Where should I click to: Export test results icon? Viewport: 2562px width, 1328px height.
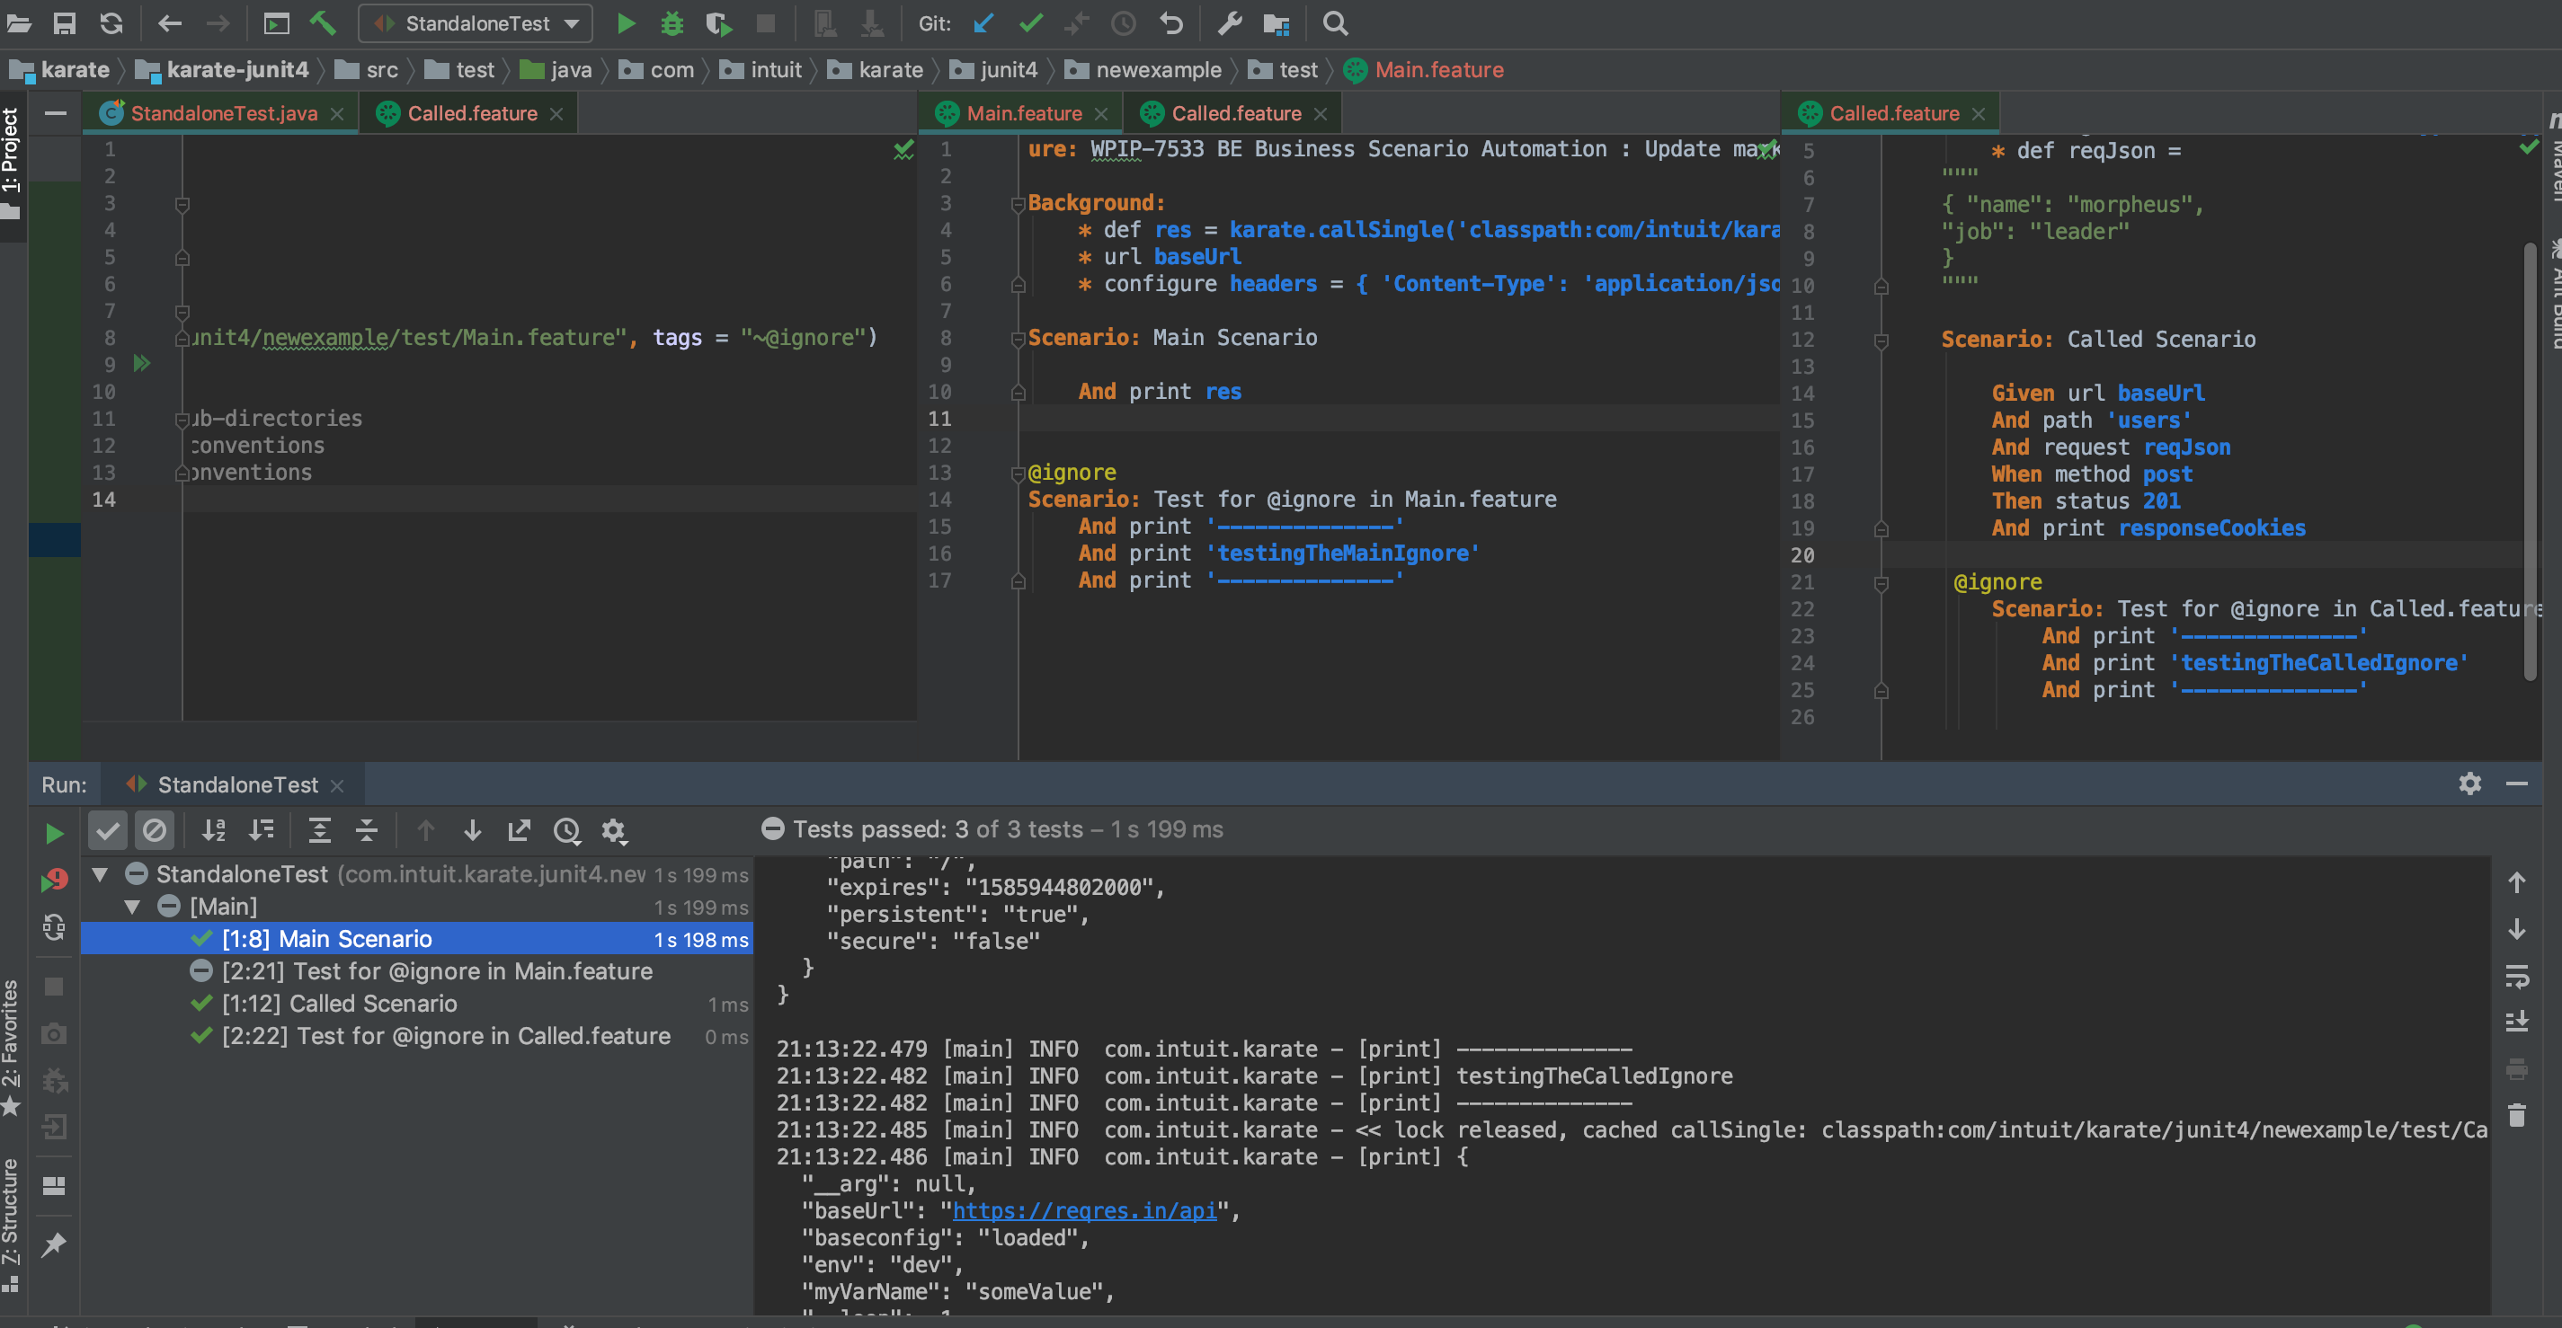tap(520, 830)
